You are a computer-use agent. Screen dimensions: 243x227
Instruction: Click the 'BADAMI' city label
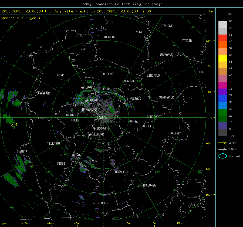pyautogui.click(x=107, y=89)
